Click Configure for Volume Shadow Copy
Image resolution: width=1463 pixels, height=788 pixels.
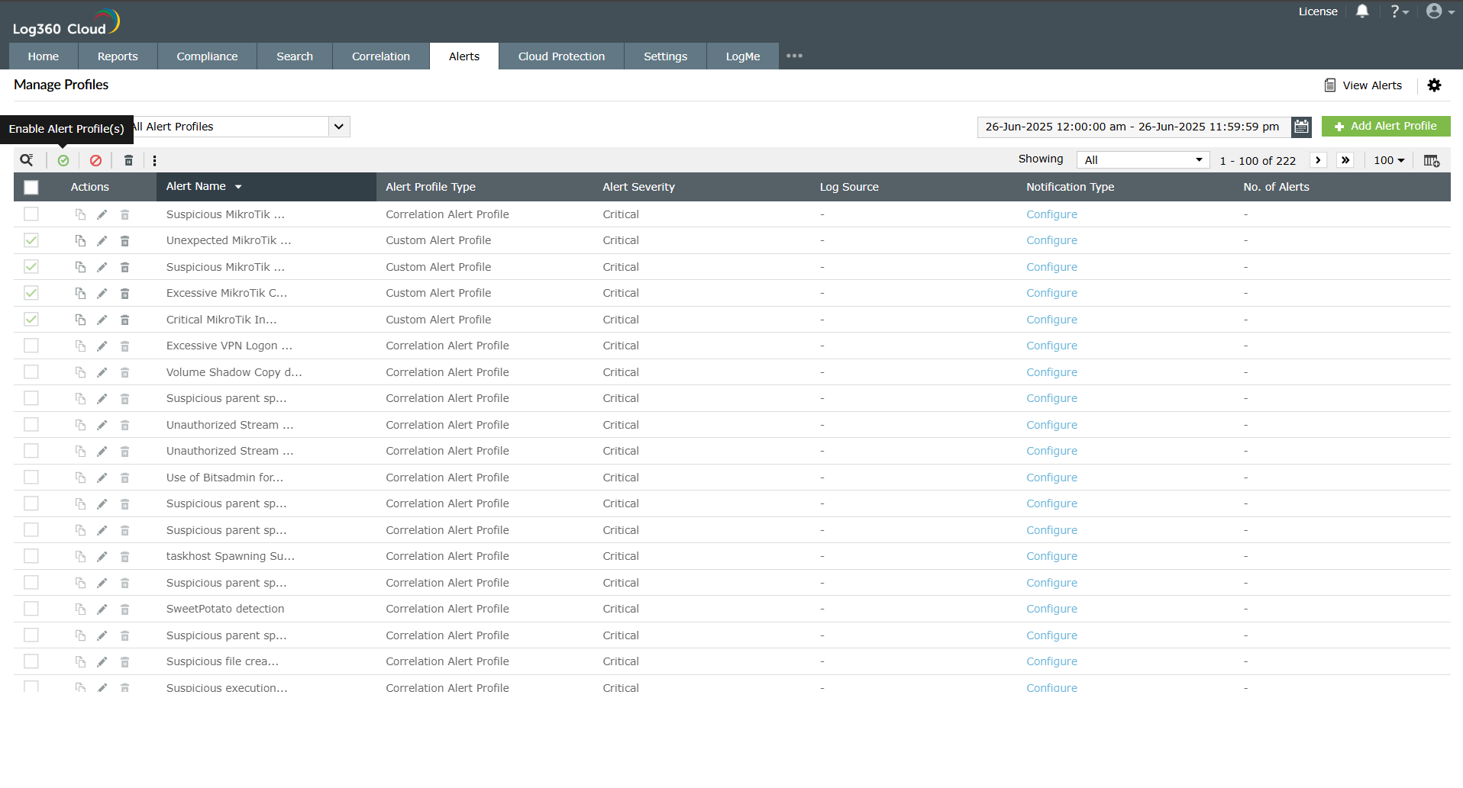coord(1051,372)
